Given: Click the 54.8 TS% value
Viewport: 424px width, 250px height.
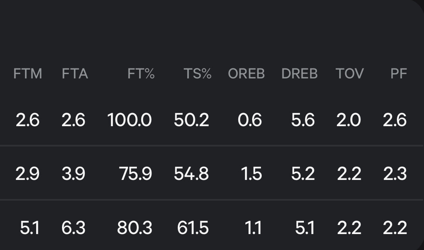Looking at the screenshot, I should (x=191, y=174).
